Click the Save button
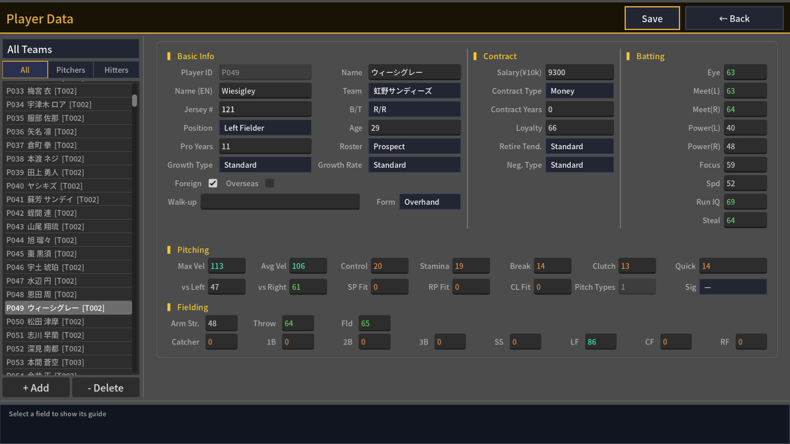This screenshot has height=444, width=790. [652, 18]
